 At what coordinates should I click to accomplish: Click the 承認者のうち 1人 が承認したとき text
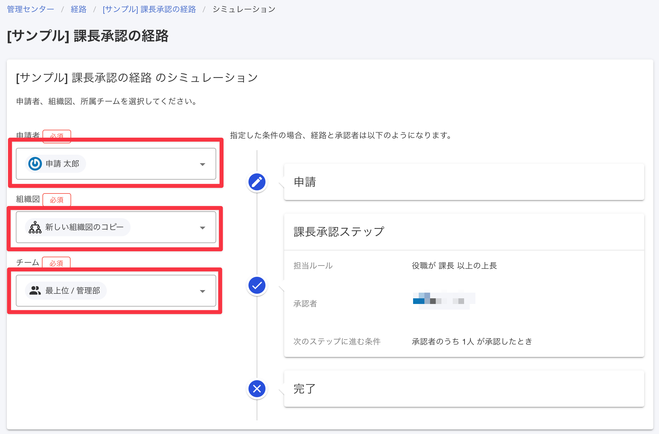tap(472, 341)
